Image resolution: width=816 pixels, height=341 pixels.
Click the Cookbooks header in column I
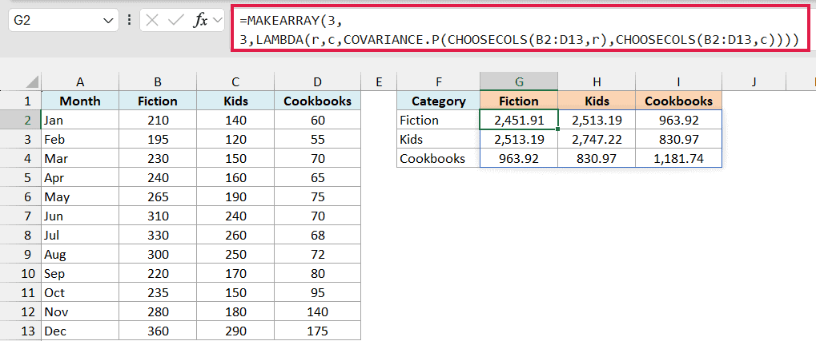tap(678, 101)
